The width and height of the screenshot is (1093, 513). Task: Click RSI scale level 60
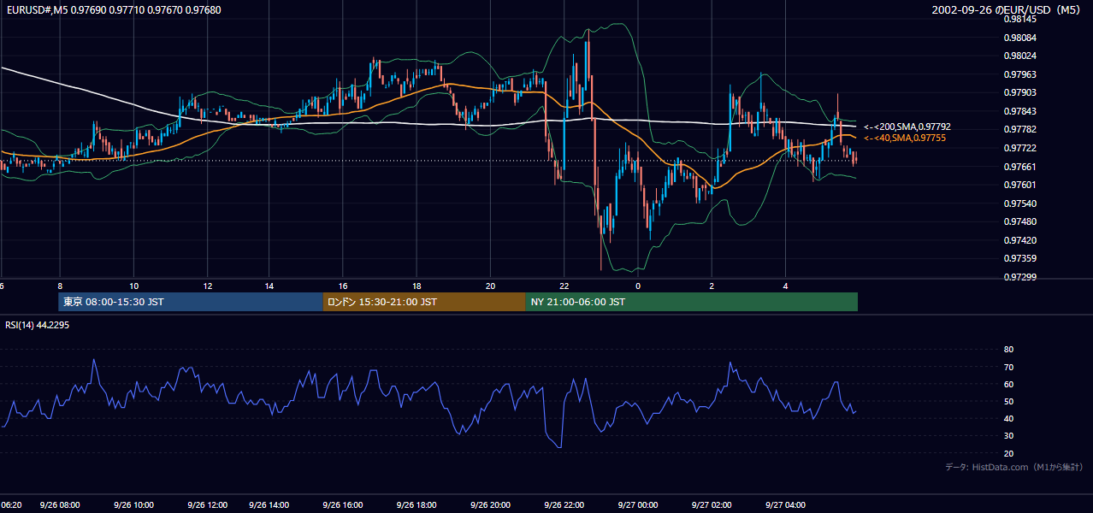pos(1009,384)
